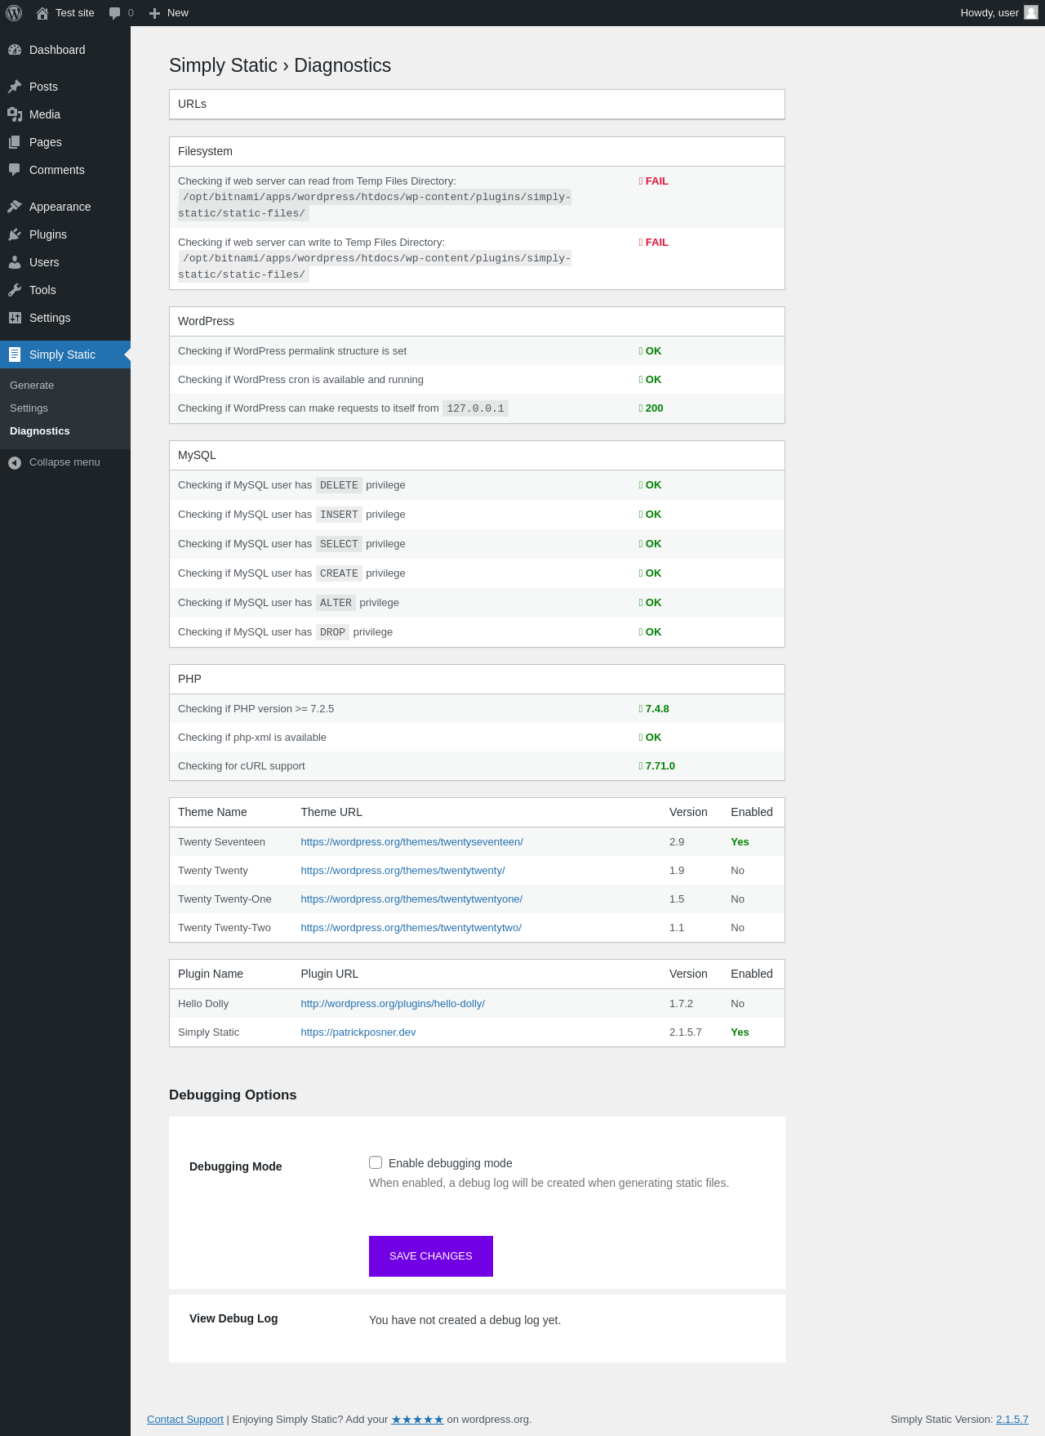Image resolution: width=1045 pixels, height=1436 pixels.
Task: Open Pages in the sidebar
Action: pyautogui.click(x=65, y=142)
